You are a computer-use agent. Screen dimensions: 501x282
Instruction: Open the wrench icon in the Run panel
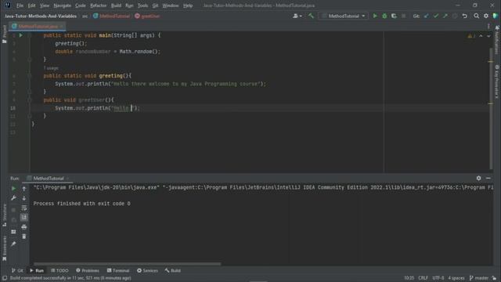(x=13, y=198)
